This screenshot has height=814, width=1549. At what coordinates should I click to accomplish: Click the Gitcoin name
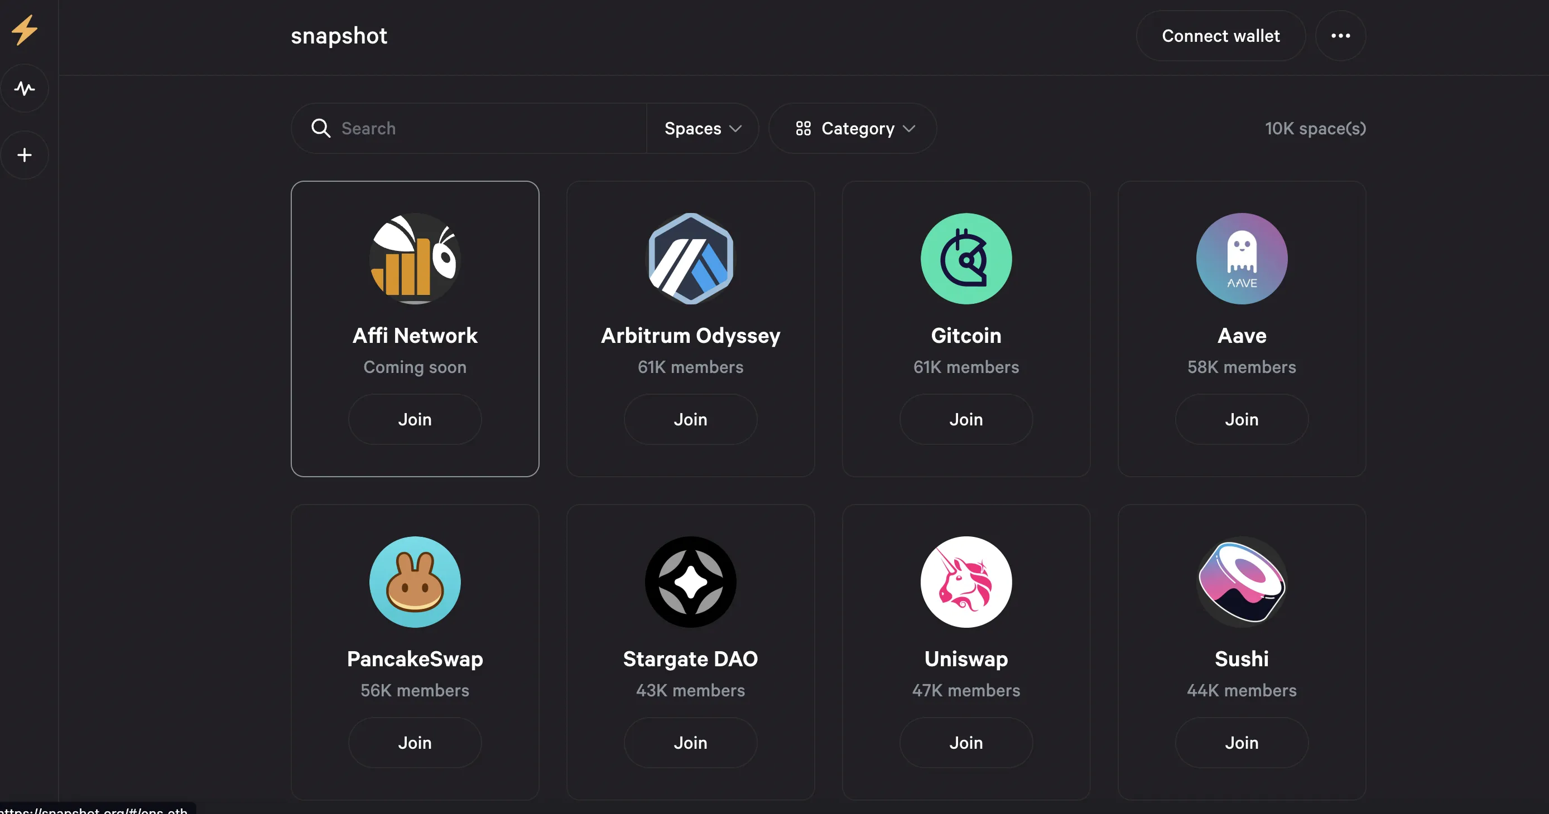pyautogui.click(x=966, y=335)
